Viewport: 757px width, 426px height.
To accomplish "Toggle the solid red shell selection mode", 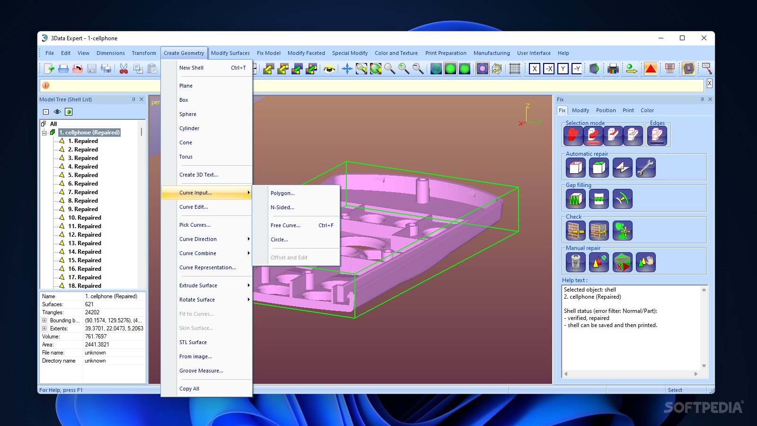I will 573,136.
